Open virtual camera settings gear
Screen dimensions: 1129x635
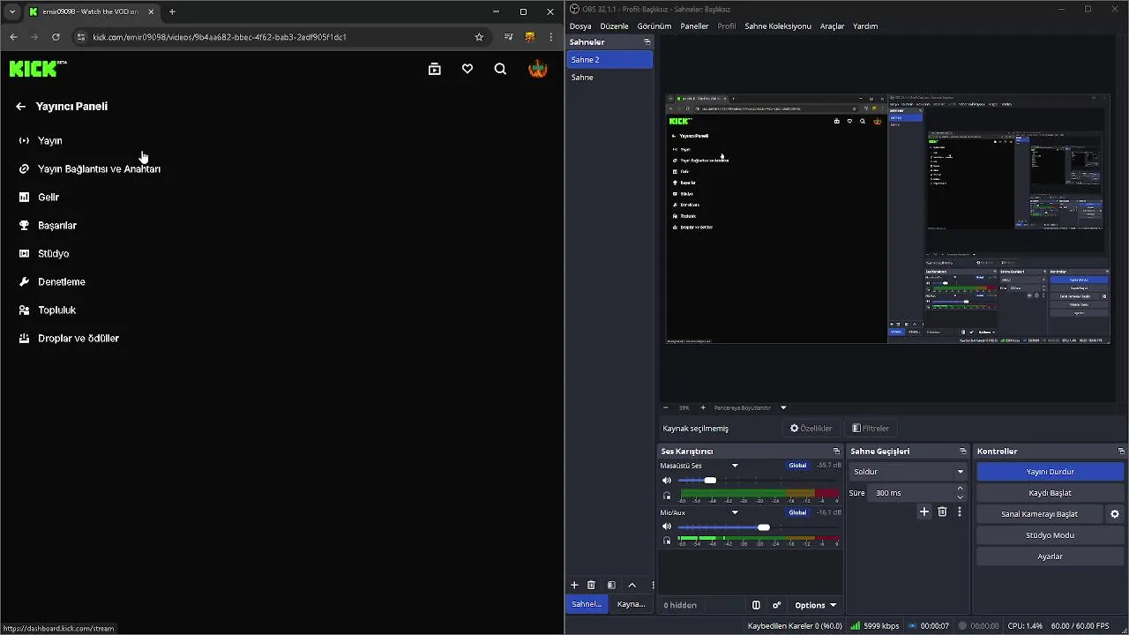(1115, 514)
